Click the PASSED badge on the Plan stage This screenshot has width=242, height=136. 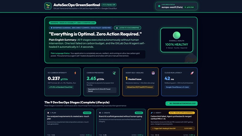87,113
